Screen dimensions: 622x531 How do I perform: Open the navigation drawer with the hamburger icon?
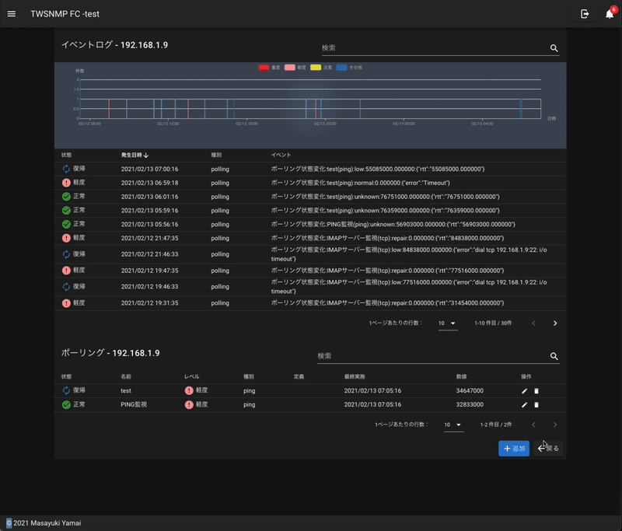(x=12, y=13)
